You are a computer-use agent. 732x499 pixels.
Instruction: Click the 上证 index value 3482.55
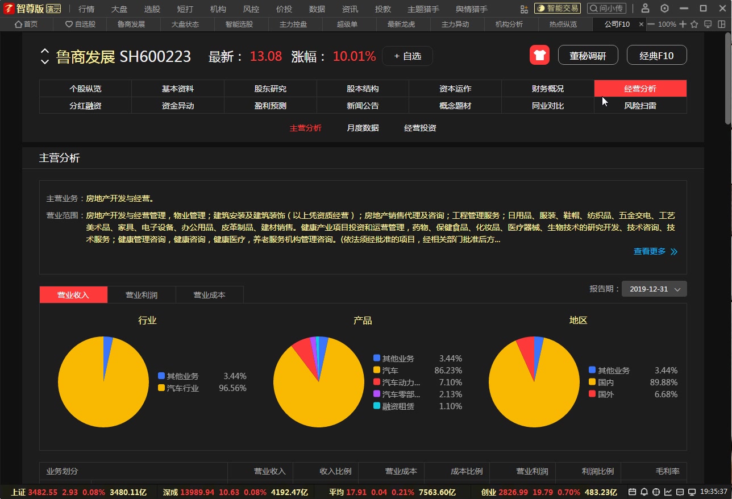[43, 492]
